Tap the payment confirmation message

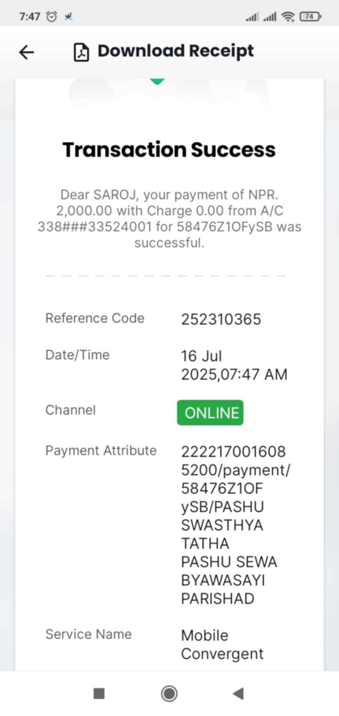pyautogui.click(x=169, y=219)
